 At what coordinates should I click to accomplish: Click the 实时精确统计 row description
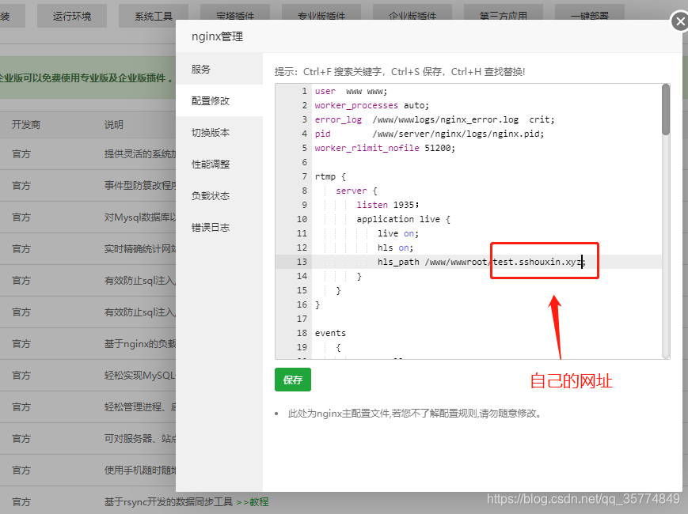(140, 249)
